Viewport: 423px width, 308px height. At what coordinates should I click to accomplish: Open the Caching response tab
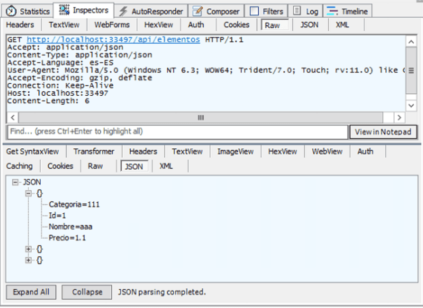tap(19, 166)
